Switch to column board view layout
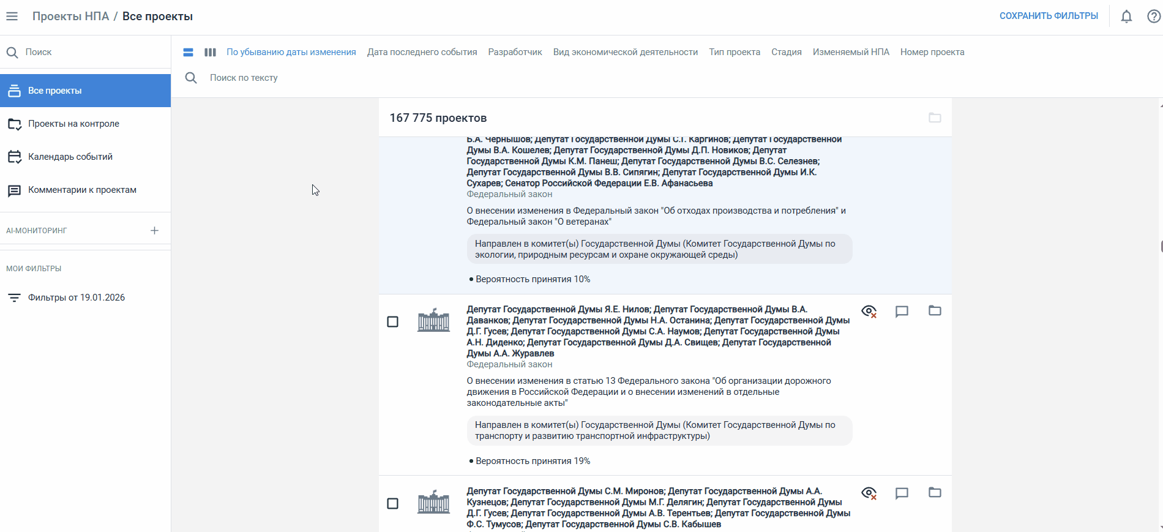This screenshot has height=532, width=1163. [x=210, y=53]
